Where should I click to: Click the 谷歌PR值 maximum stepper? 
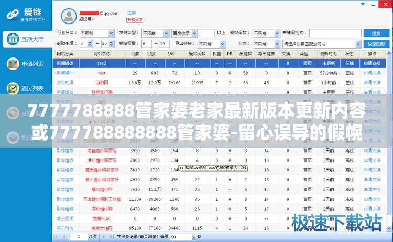point(112,44)
